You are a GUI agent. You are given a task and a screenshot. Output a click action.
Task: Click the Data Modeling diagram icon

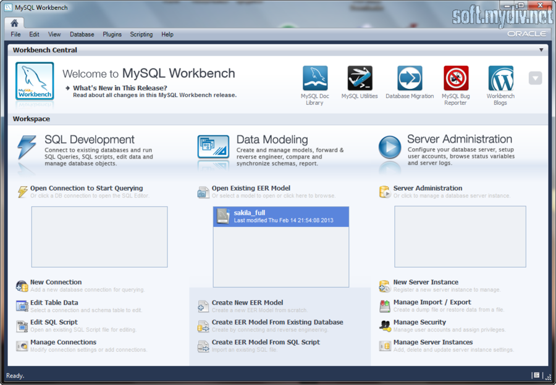(213, 147)
